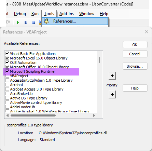
Task: Click right arrow of horizontal scrollbar
Action: [x=94, y=115]
